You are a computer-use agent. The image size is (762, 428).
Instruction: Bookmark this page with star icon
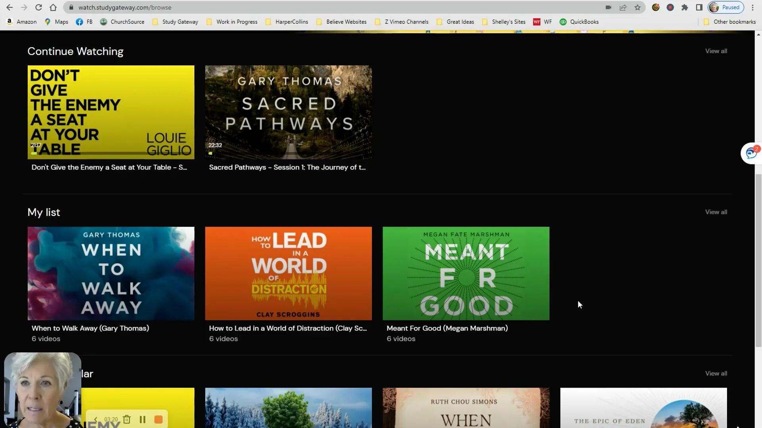(637, 8)
